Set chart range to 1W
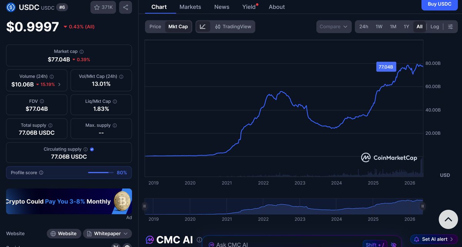Image resolution: width=462 pixels, height=247 pixels. 379,27
